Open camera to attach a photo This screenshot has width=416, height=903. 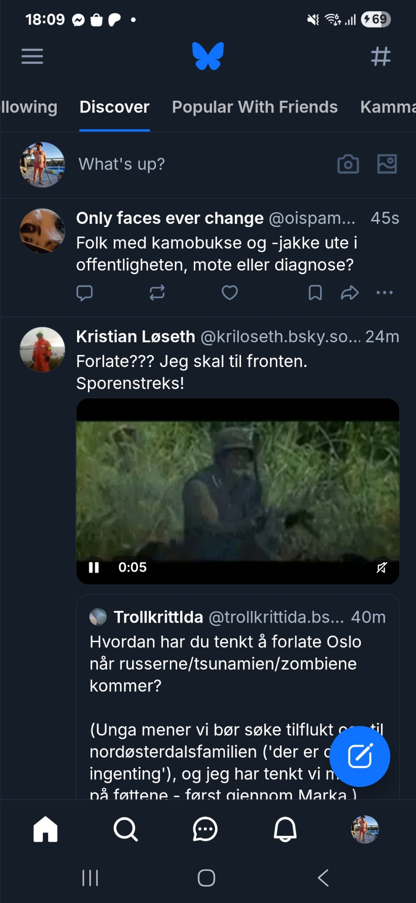pyautogui.click(x=348, y=164)
